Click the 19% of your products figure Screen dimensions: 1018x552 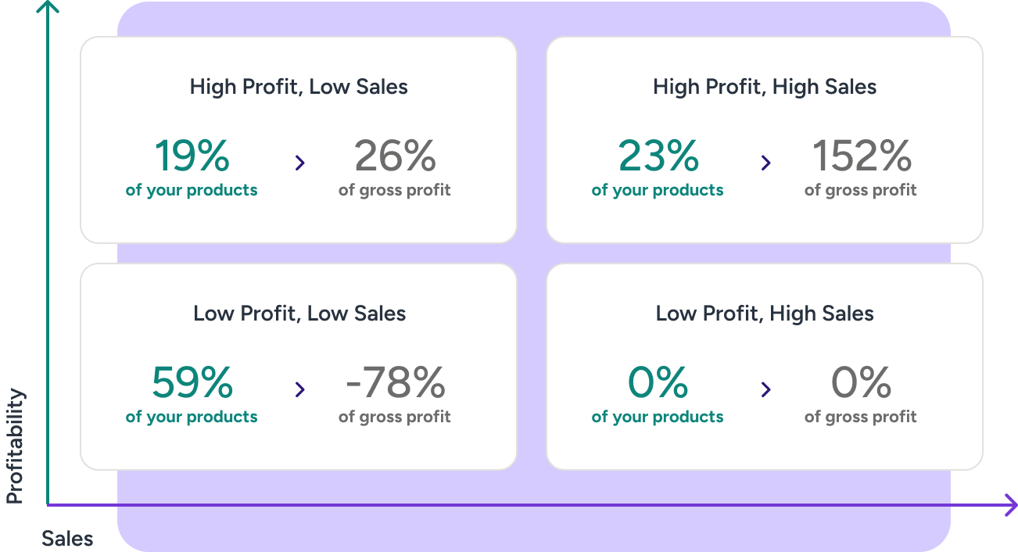click(x=192, y=156)
